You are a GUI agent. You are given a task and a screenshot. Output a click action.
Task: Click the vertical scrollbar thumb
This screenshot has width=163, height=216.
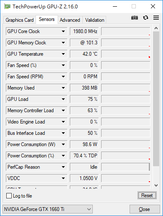point(156,99)
